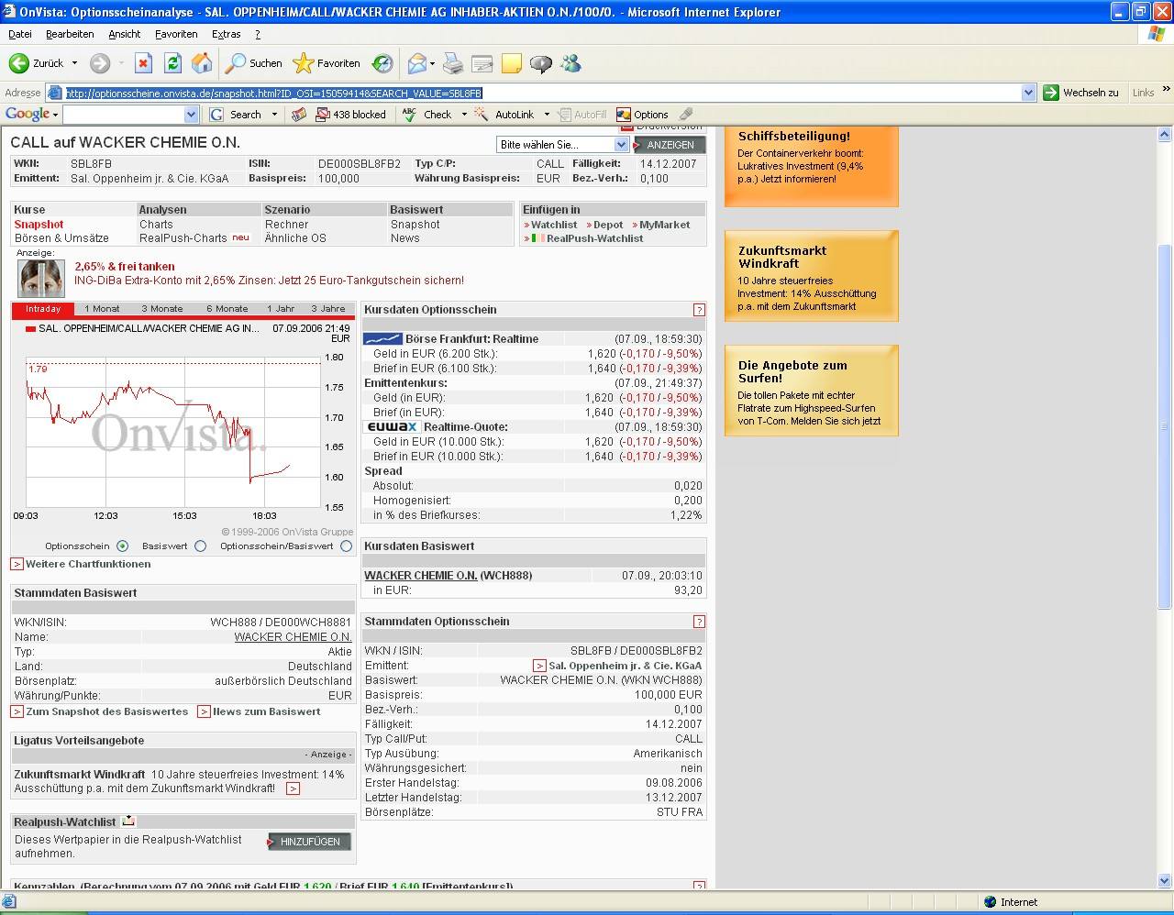Select the Optionsschein chart radio button
The image size is (1174, 915).
122,546
